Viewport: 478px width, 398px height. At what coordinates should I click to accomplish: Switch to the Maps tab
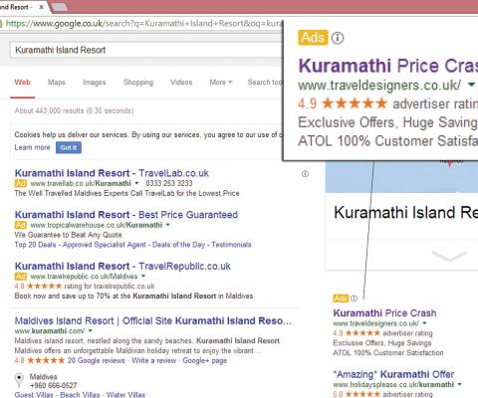(57, 83)
